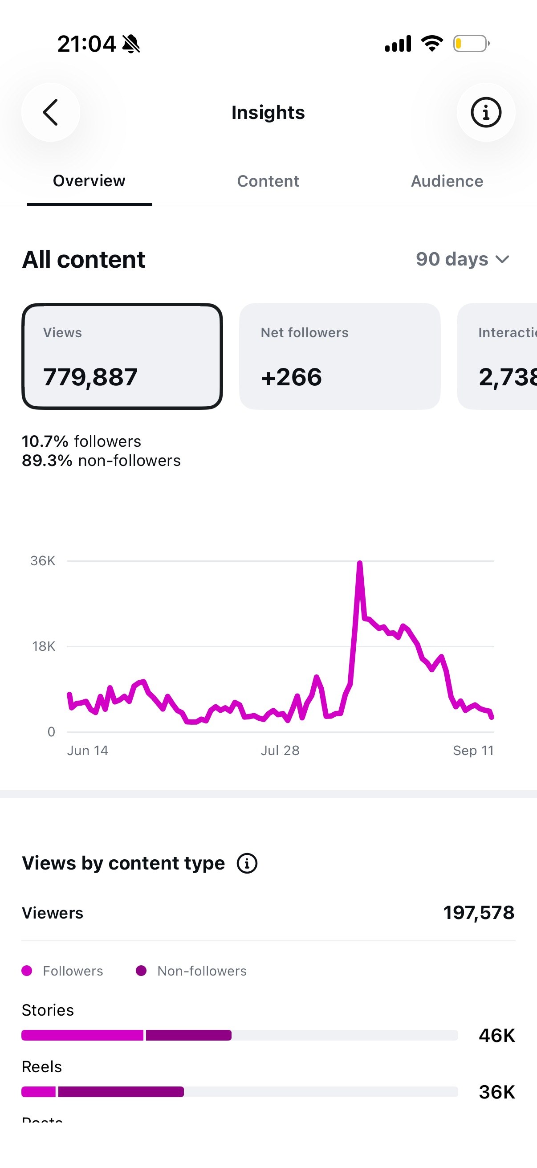
Task: Switch to the Audience tab
Action: [447, 181]
